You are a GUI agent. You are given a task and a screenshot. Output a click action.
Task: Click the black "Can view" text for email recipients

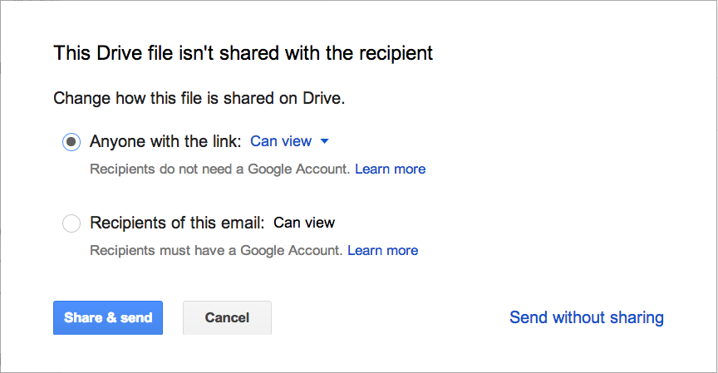304,223
